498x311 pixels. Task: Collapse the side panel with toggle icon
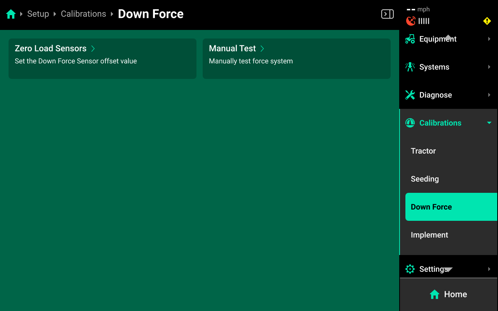pos(387,14)
